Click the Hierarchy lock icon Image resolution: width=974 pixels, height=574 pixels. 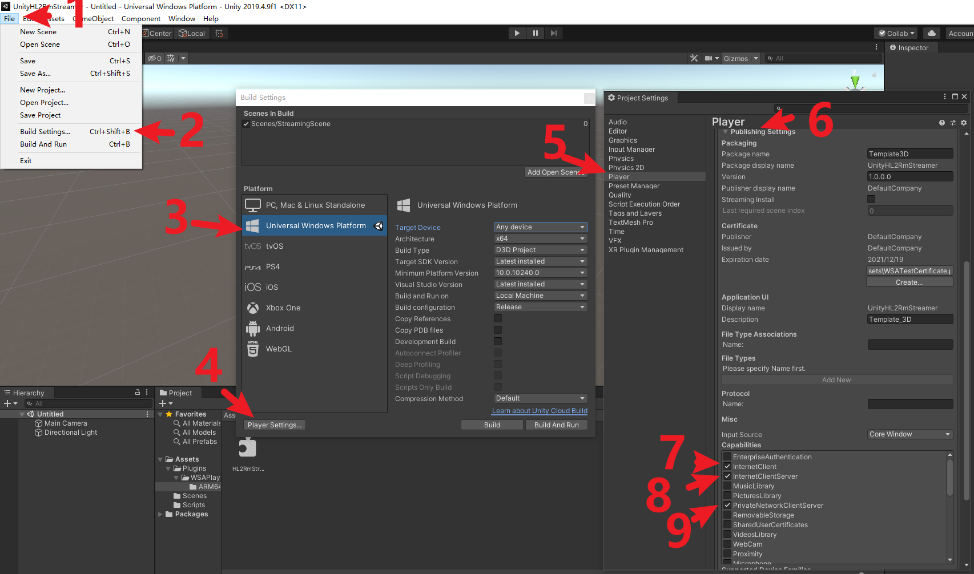pos(138,393)
